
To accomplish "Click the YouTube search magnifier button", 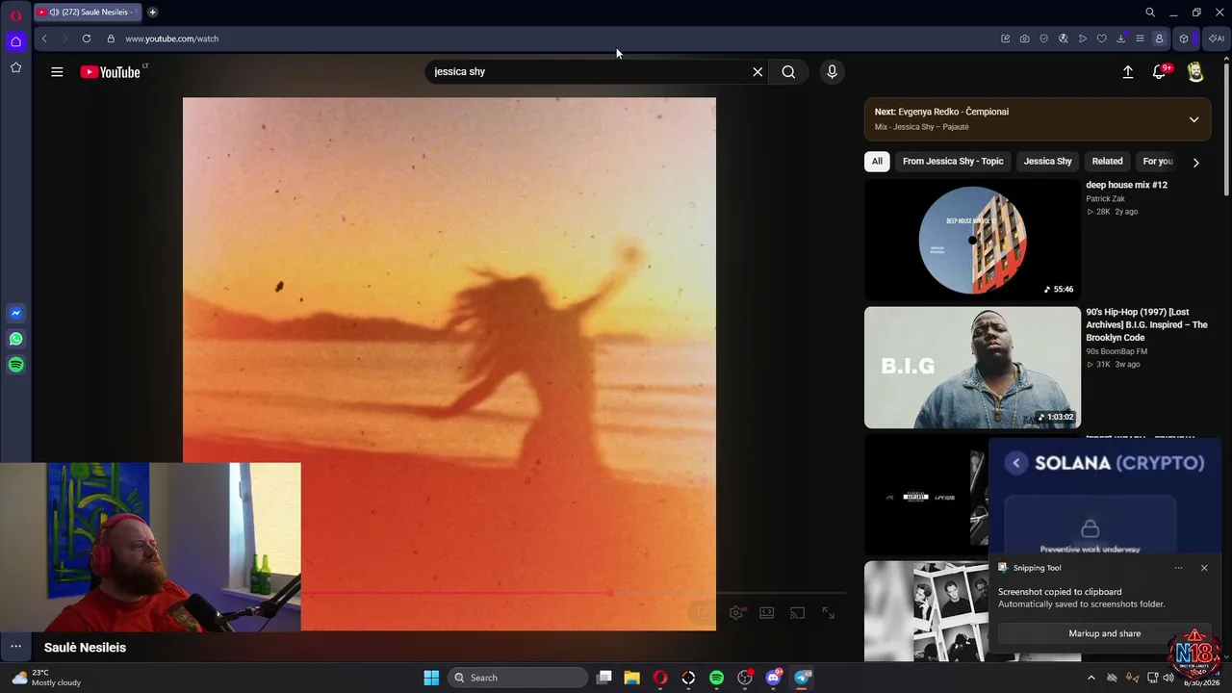I will point(788,72).
